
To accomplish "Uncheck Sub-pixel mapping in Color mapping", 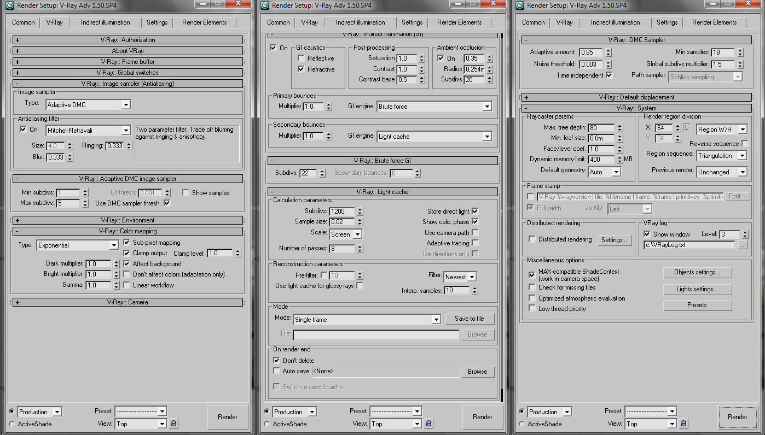I will (127, 243).
